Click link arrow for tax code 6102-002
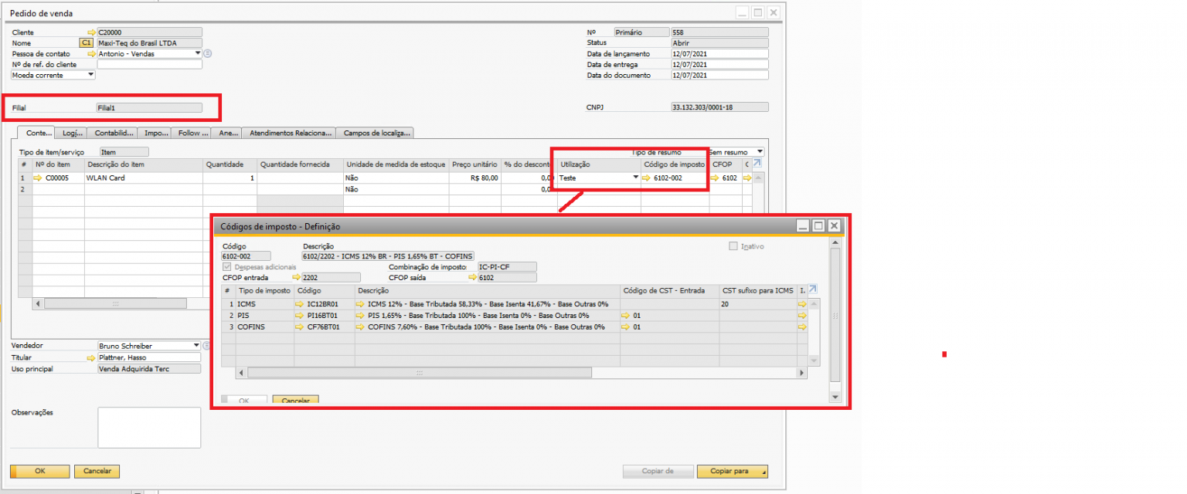 point(646,178)
